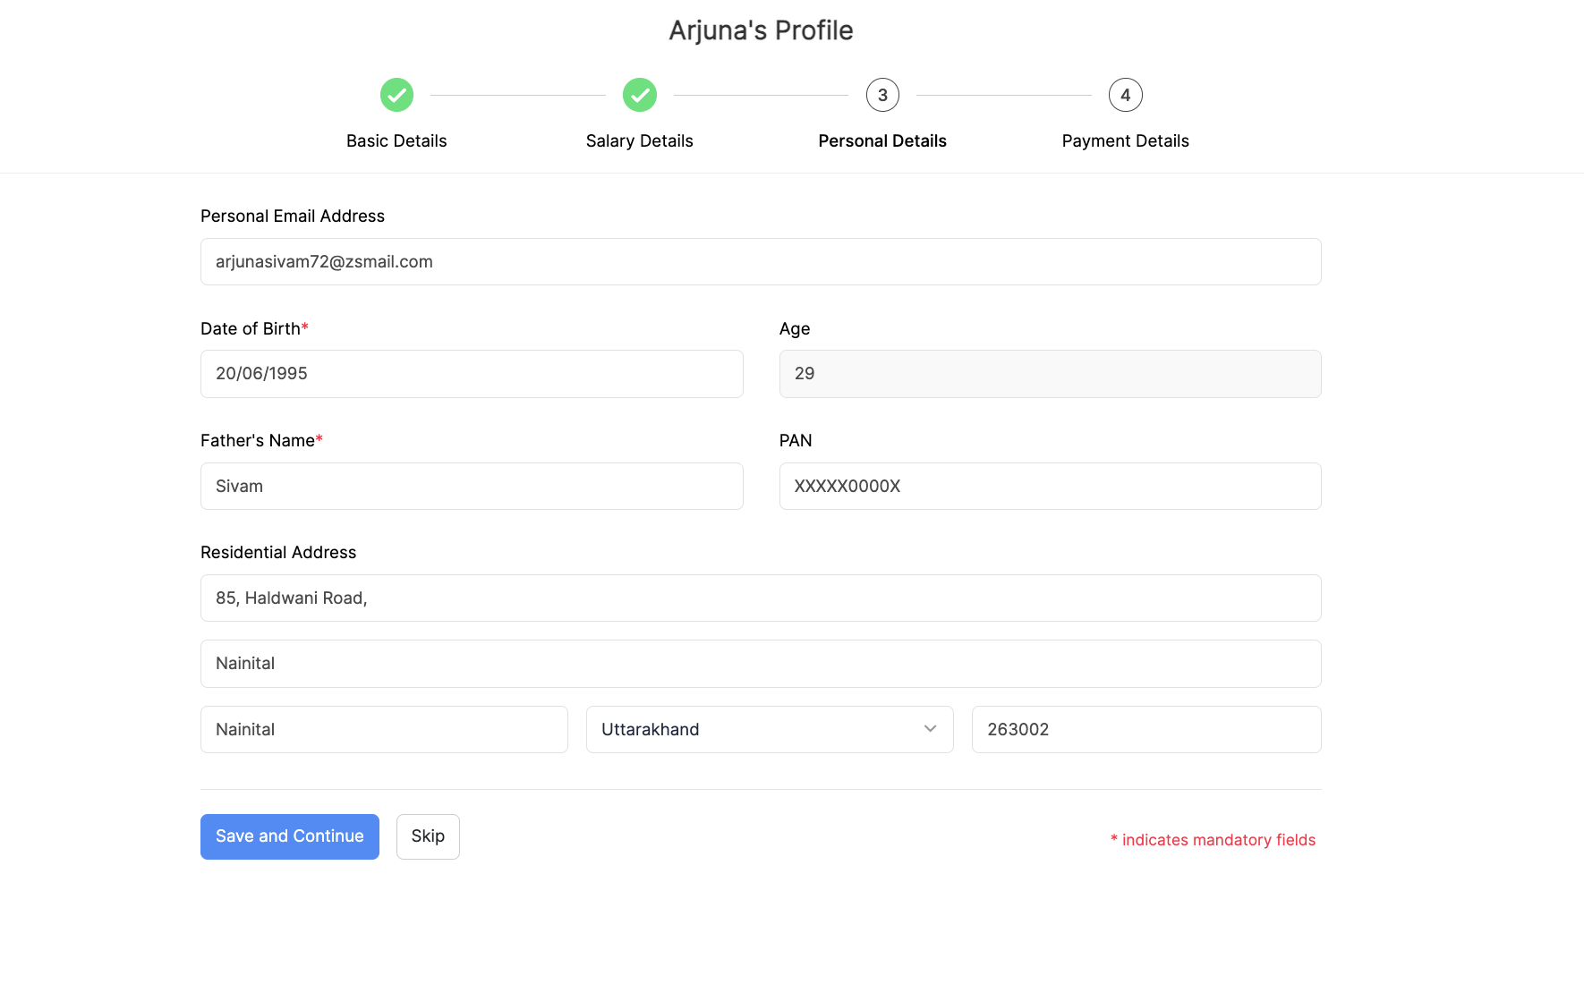This screenshot has height=984, width=1584.
Task: Click the address line showing 85, Haldwani Road
Action: point(760,598)
